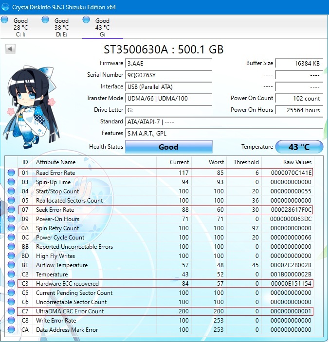This screenshot has height=342, width=329.
Task: Click the status orb for Start/Stop Count
Action: point(11,191)
